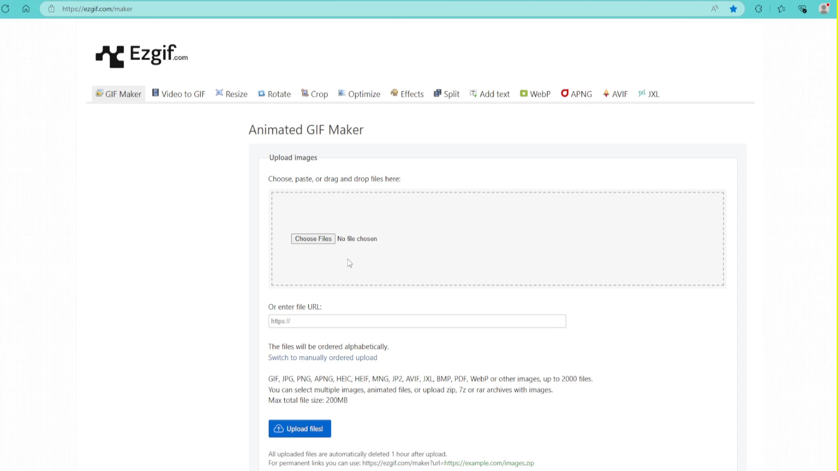Open browser essentials heart icon
This screenshot has width=838, height=471.
(802, 9)
